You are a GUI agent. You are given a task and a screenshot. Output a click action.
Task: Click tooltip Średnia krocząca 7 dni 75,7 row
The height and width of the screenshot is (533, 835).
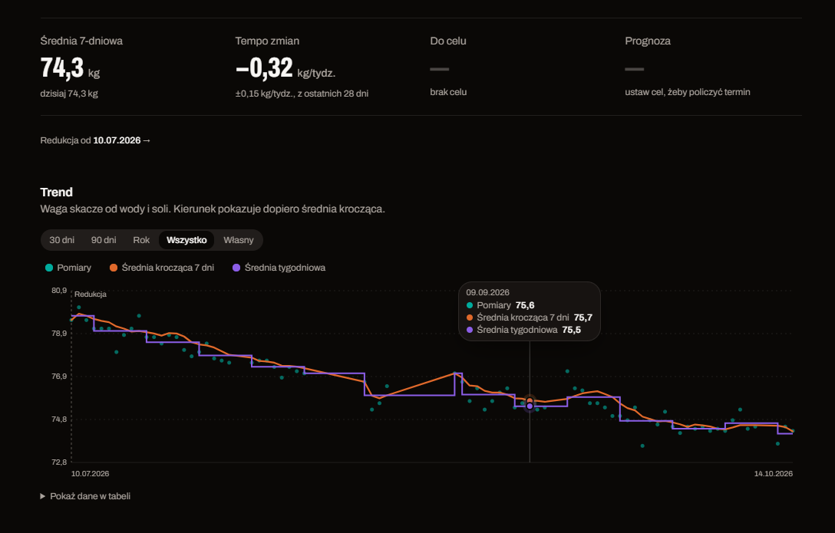(x=530, y=317)
